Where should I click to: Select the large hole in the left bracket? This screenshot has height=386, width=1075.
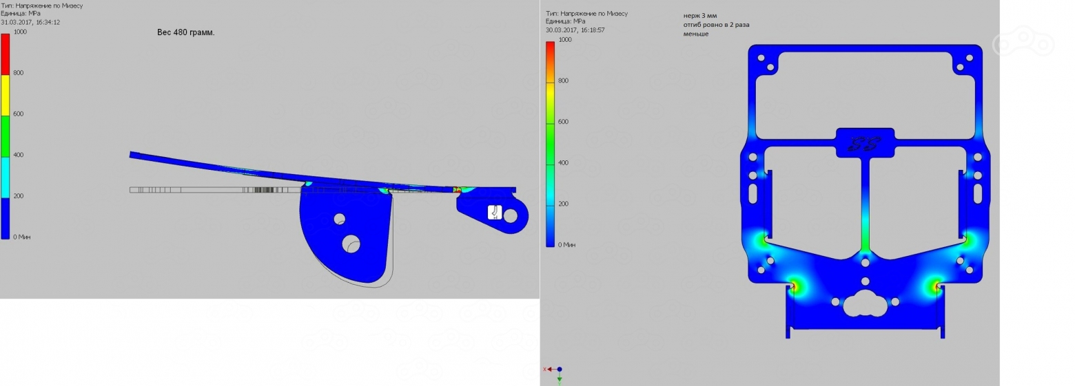tap(352, 244)
